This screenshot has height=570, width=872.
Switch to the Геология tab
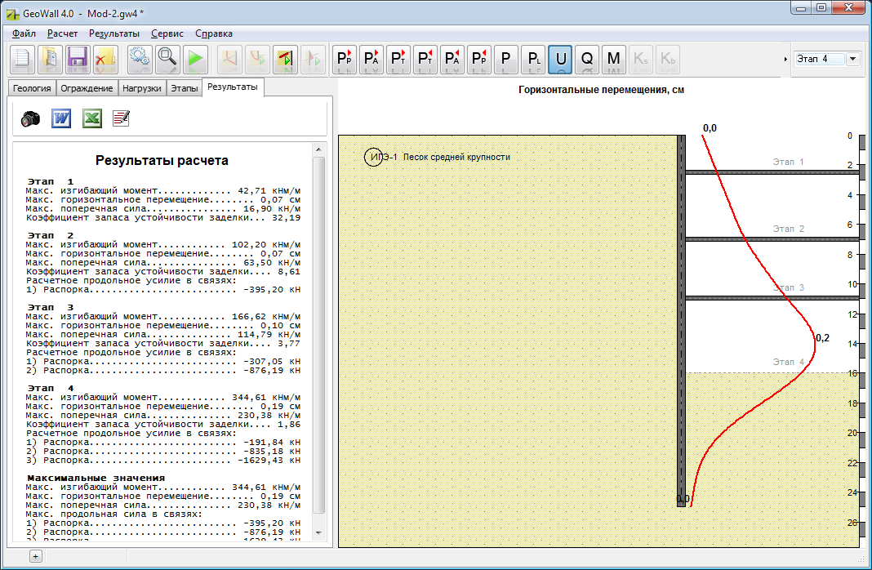[31, 88]
